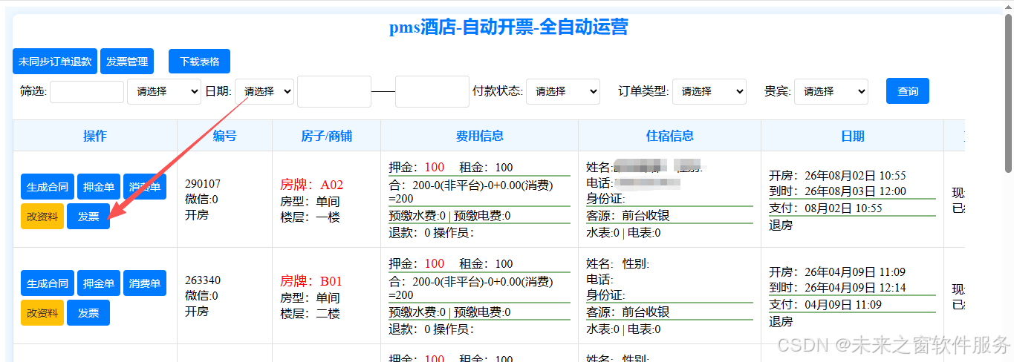Viewport: 1014px width, 362px height.
Task: Click the 编号 column header
Action: [x=224, y=136]
